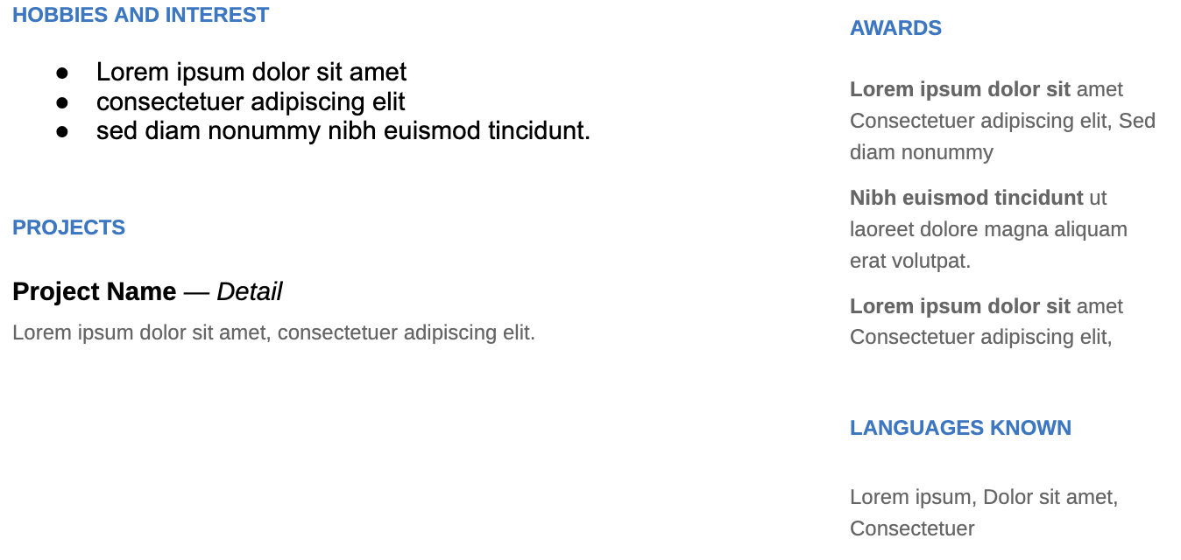Click the HOBBIES AND INTEREST heading
This screenshot has height=560, width=1181.
(x=141, y=15)
